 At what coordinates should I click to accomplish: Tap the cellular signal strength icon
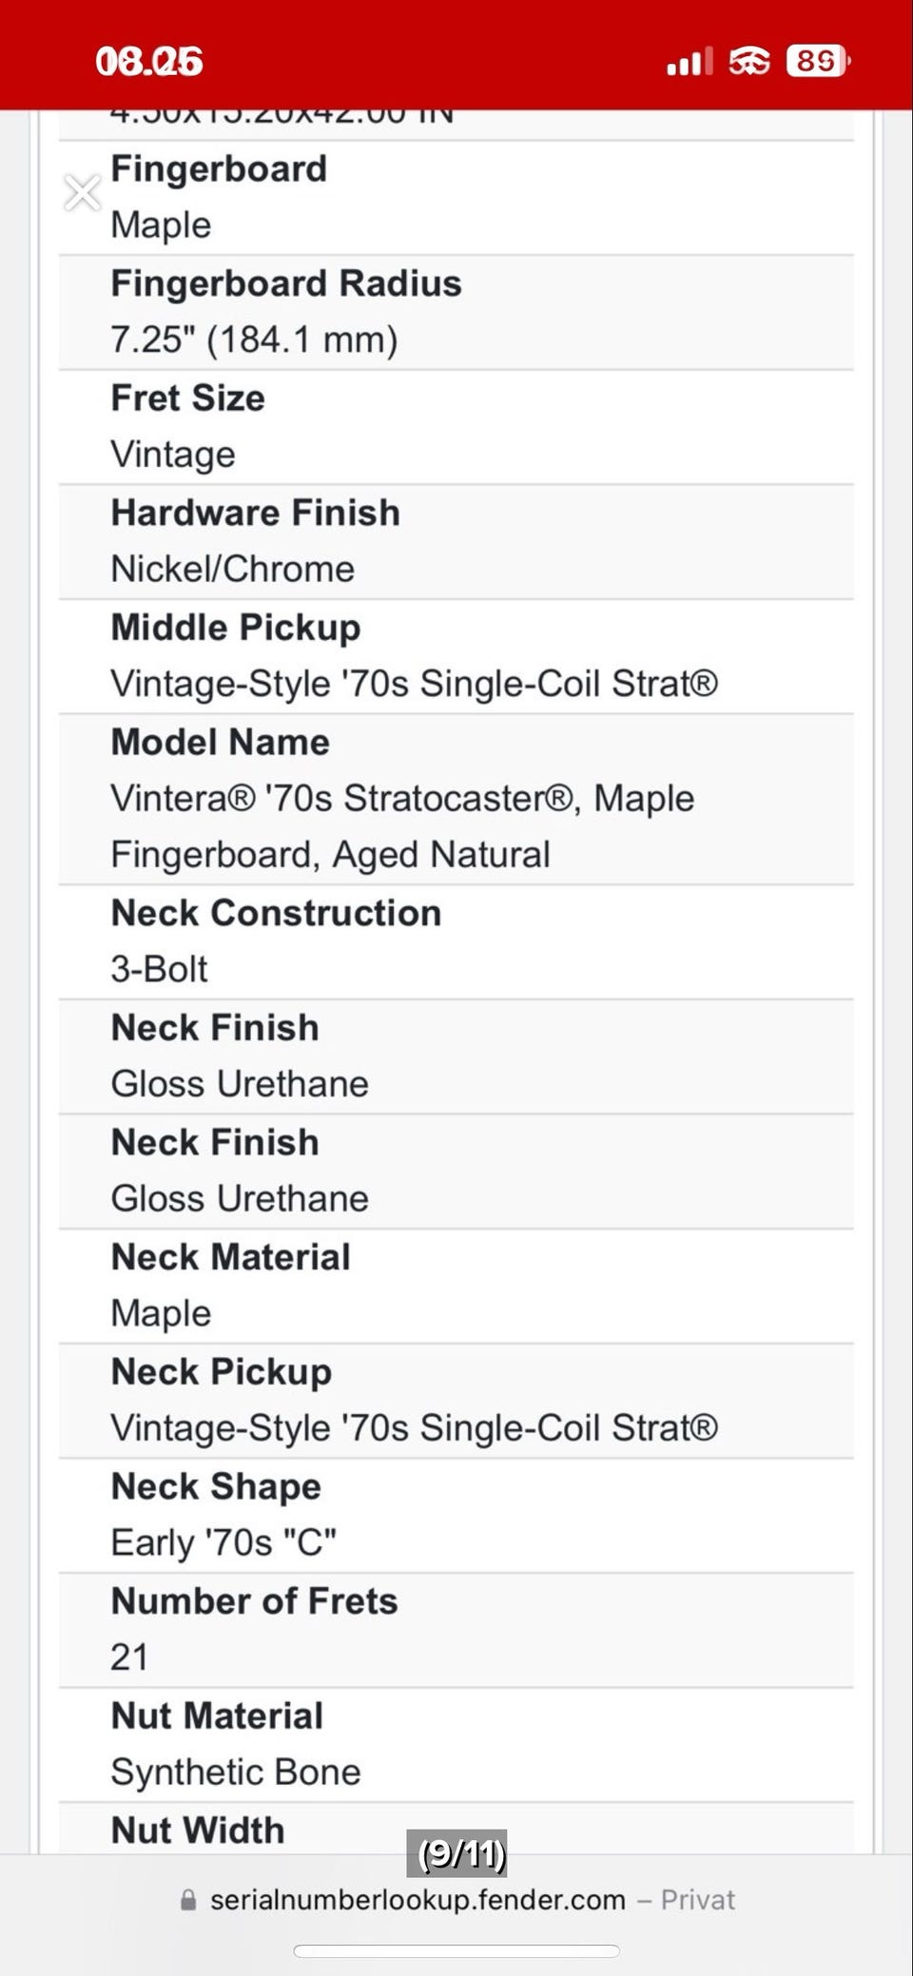coord(690,63)
